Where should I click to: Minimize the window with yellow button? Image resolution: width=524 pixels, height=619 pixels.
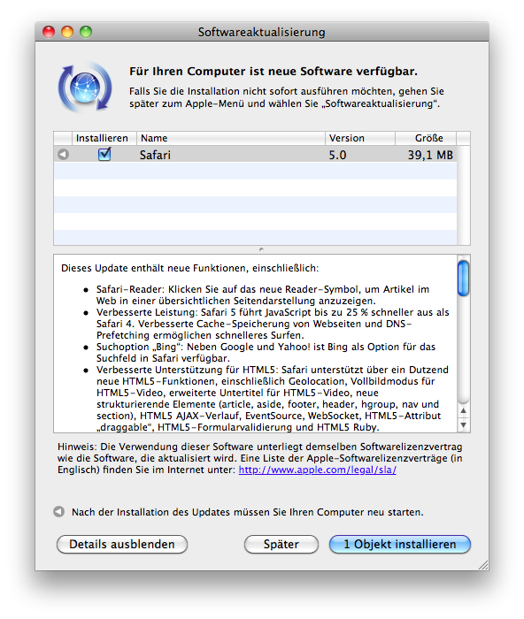click(x=67, y=32)
